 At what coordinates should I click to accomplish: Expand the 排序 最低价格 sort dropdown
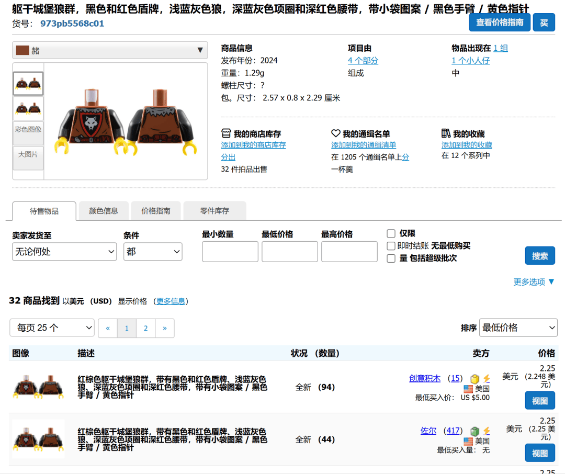pos(518,328)
